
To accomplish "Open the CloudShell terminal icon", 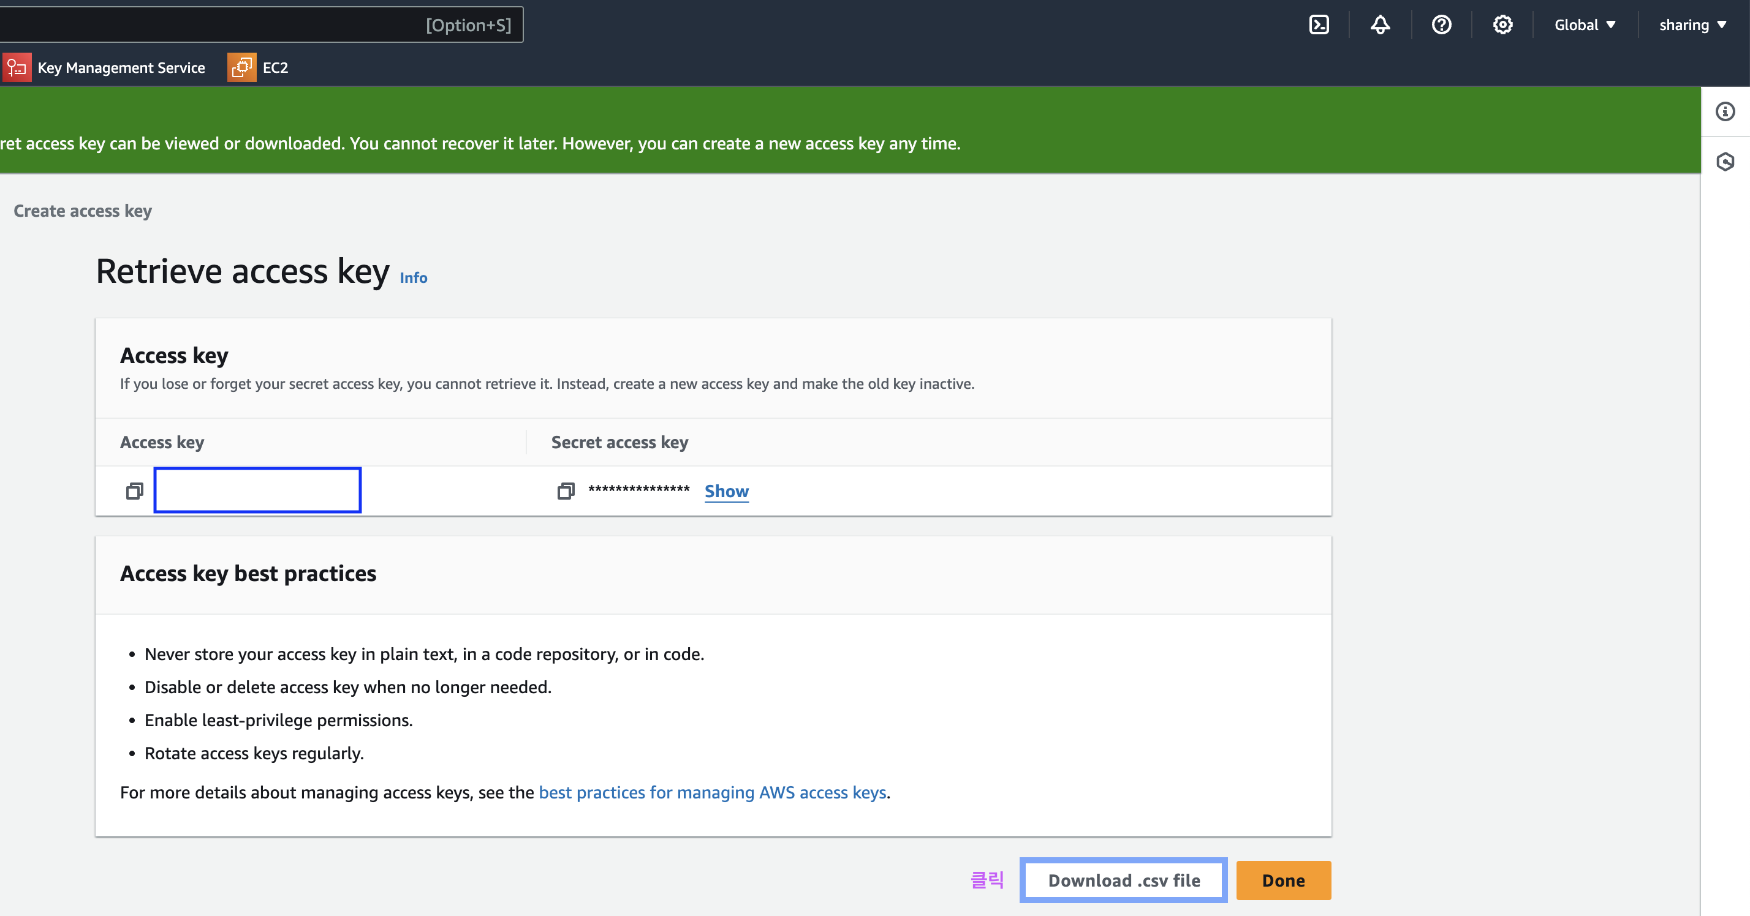I will coord(1319,25).
